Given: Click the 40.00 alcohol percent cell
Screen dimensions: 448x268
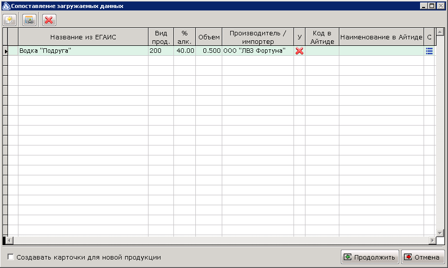Looking at the screenshot, I should tap(184, 51).
